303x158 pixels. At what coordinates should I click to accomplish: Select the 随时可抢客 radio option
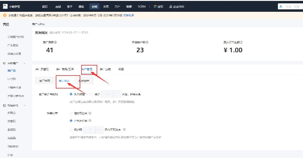click(x=71, y=113)
